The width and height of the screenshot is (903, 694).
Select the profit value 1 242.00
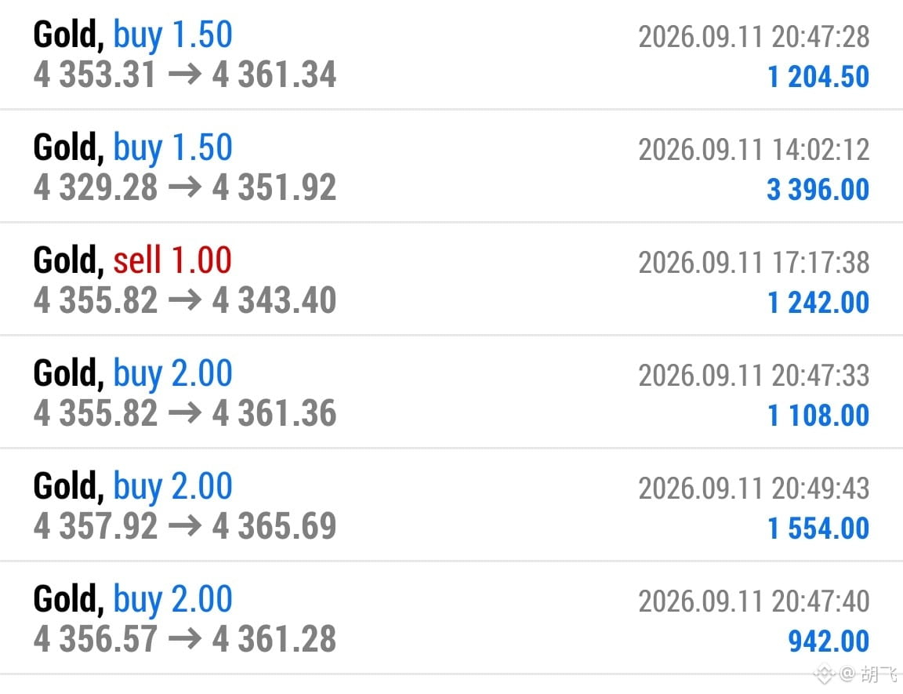click(x=818, y=303)
